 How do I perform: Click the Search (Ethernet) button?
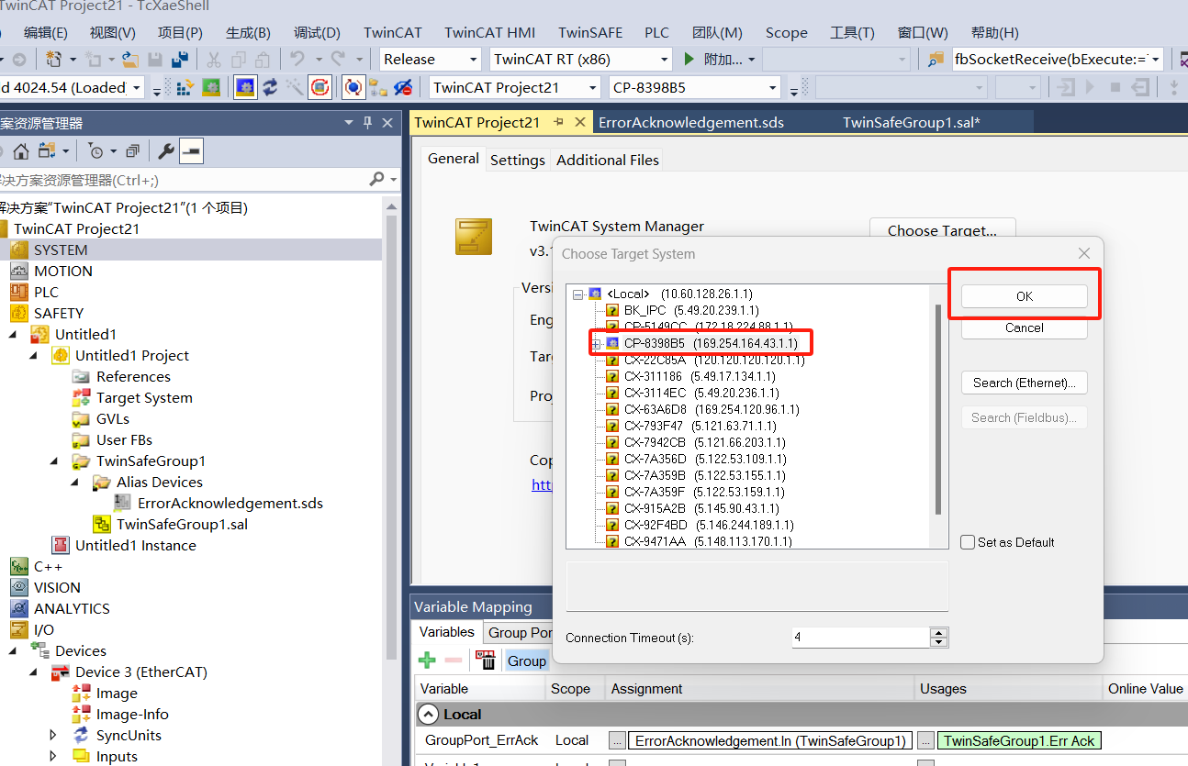tap(1024, 383)
